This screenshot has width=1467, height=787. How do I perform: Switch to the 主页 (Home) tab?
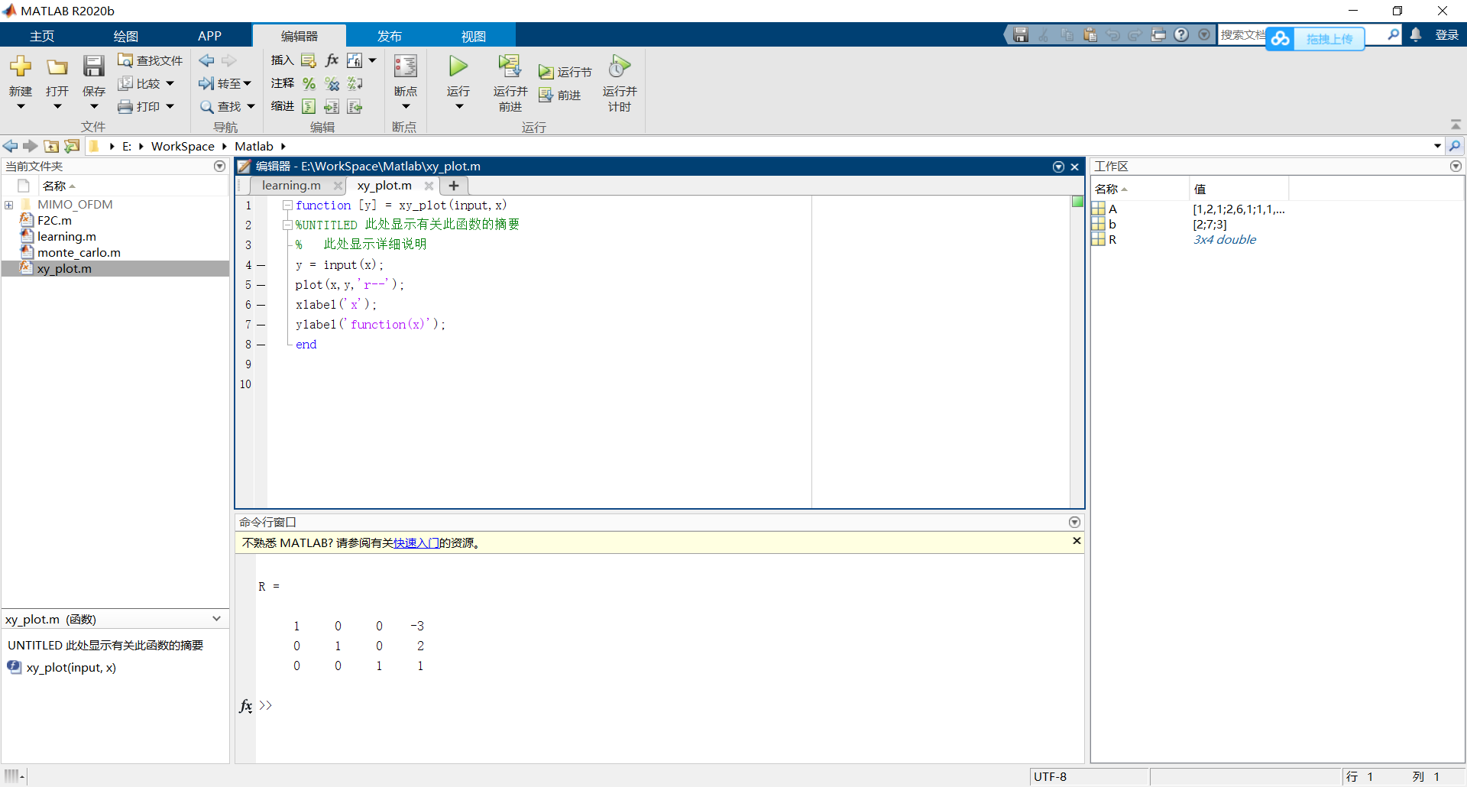(x=42, y=36)
